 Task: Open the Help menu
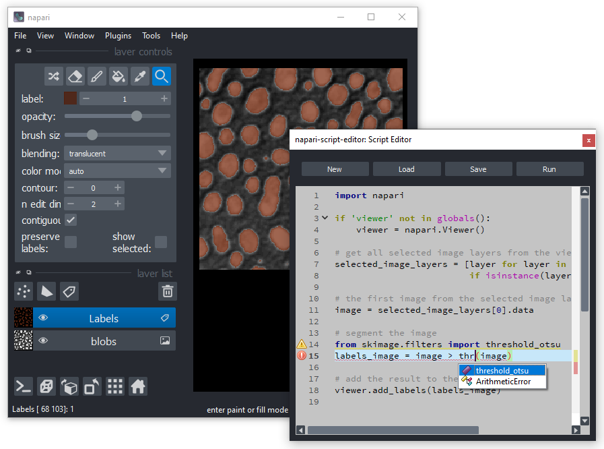click(x=180, y=36)
